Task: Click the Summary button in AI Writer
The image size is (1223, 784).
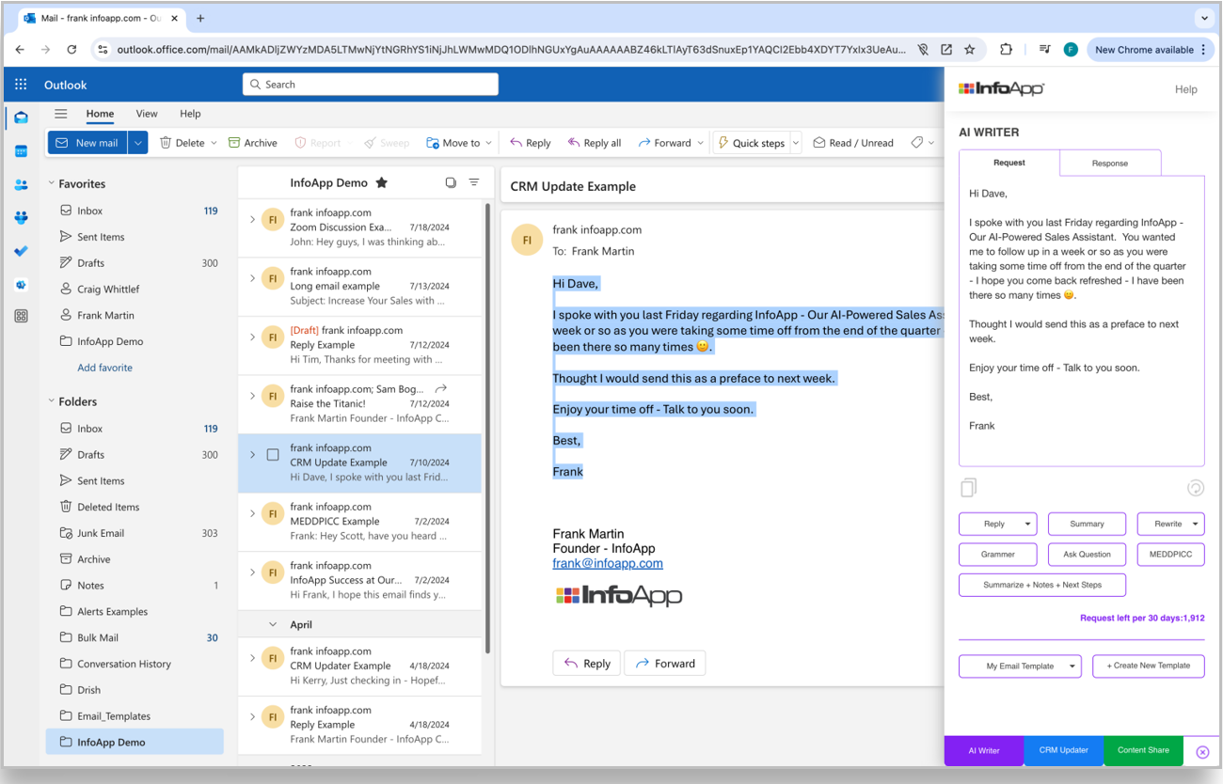Action: point(1087,525)
